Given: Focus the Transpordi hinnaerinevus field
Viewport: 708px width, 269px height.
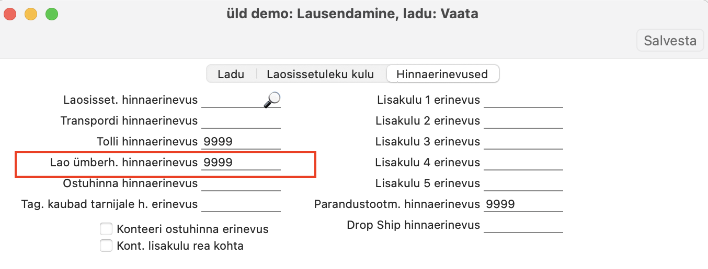Looking at the screenshot, I should point(241,121).
